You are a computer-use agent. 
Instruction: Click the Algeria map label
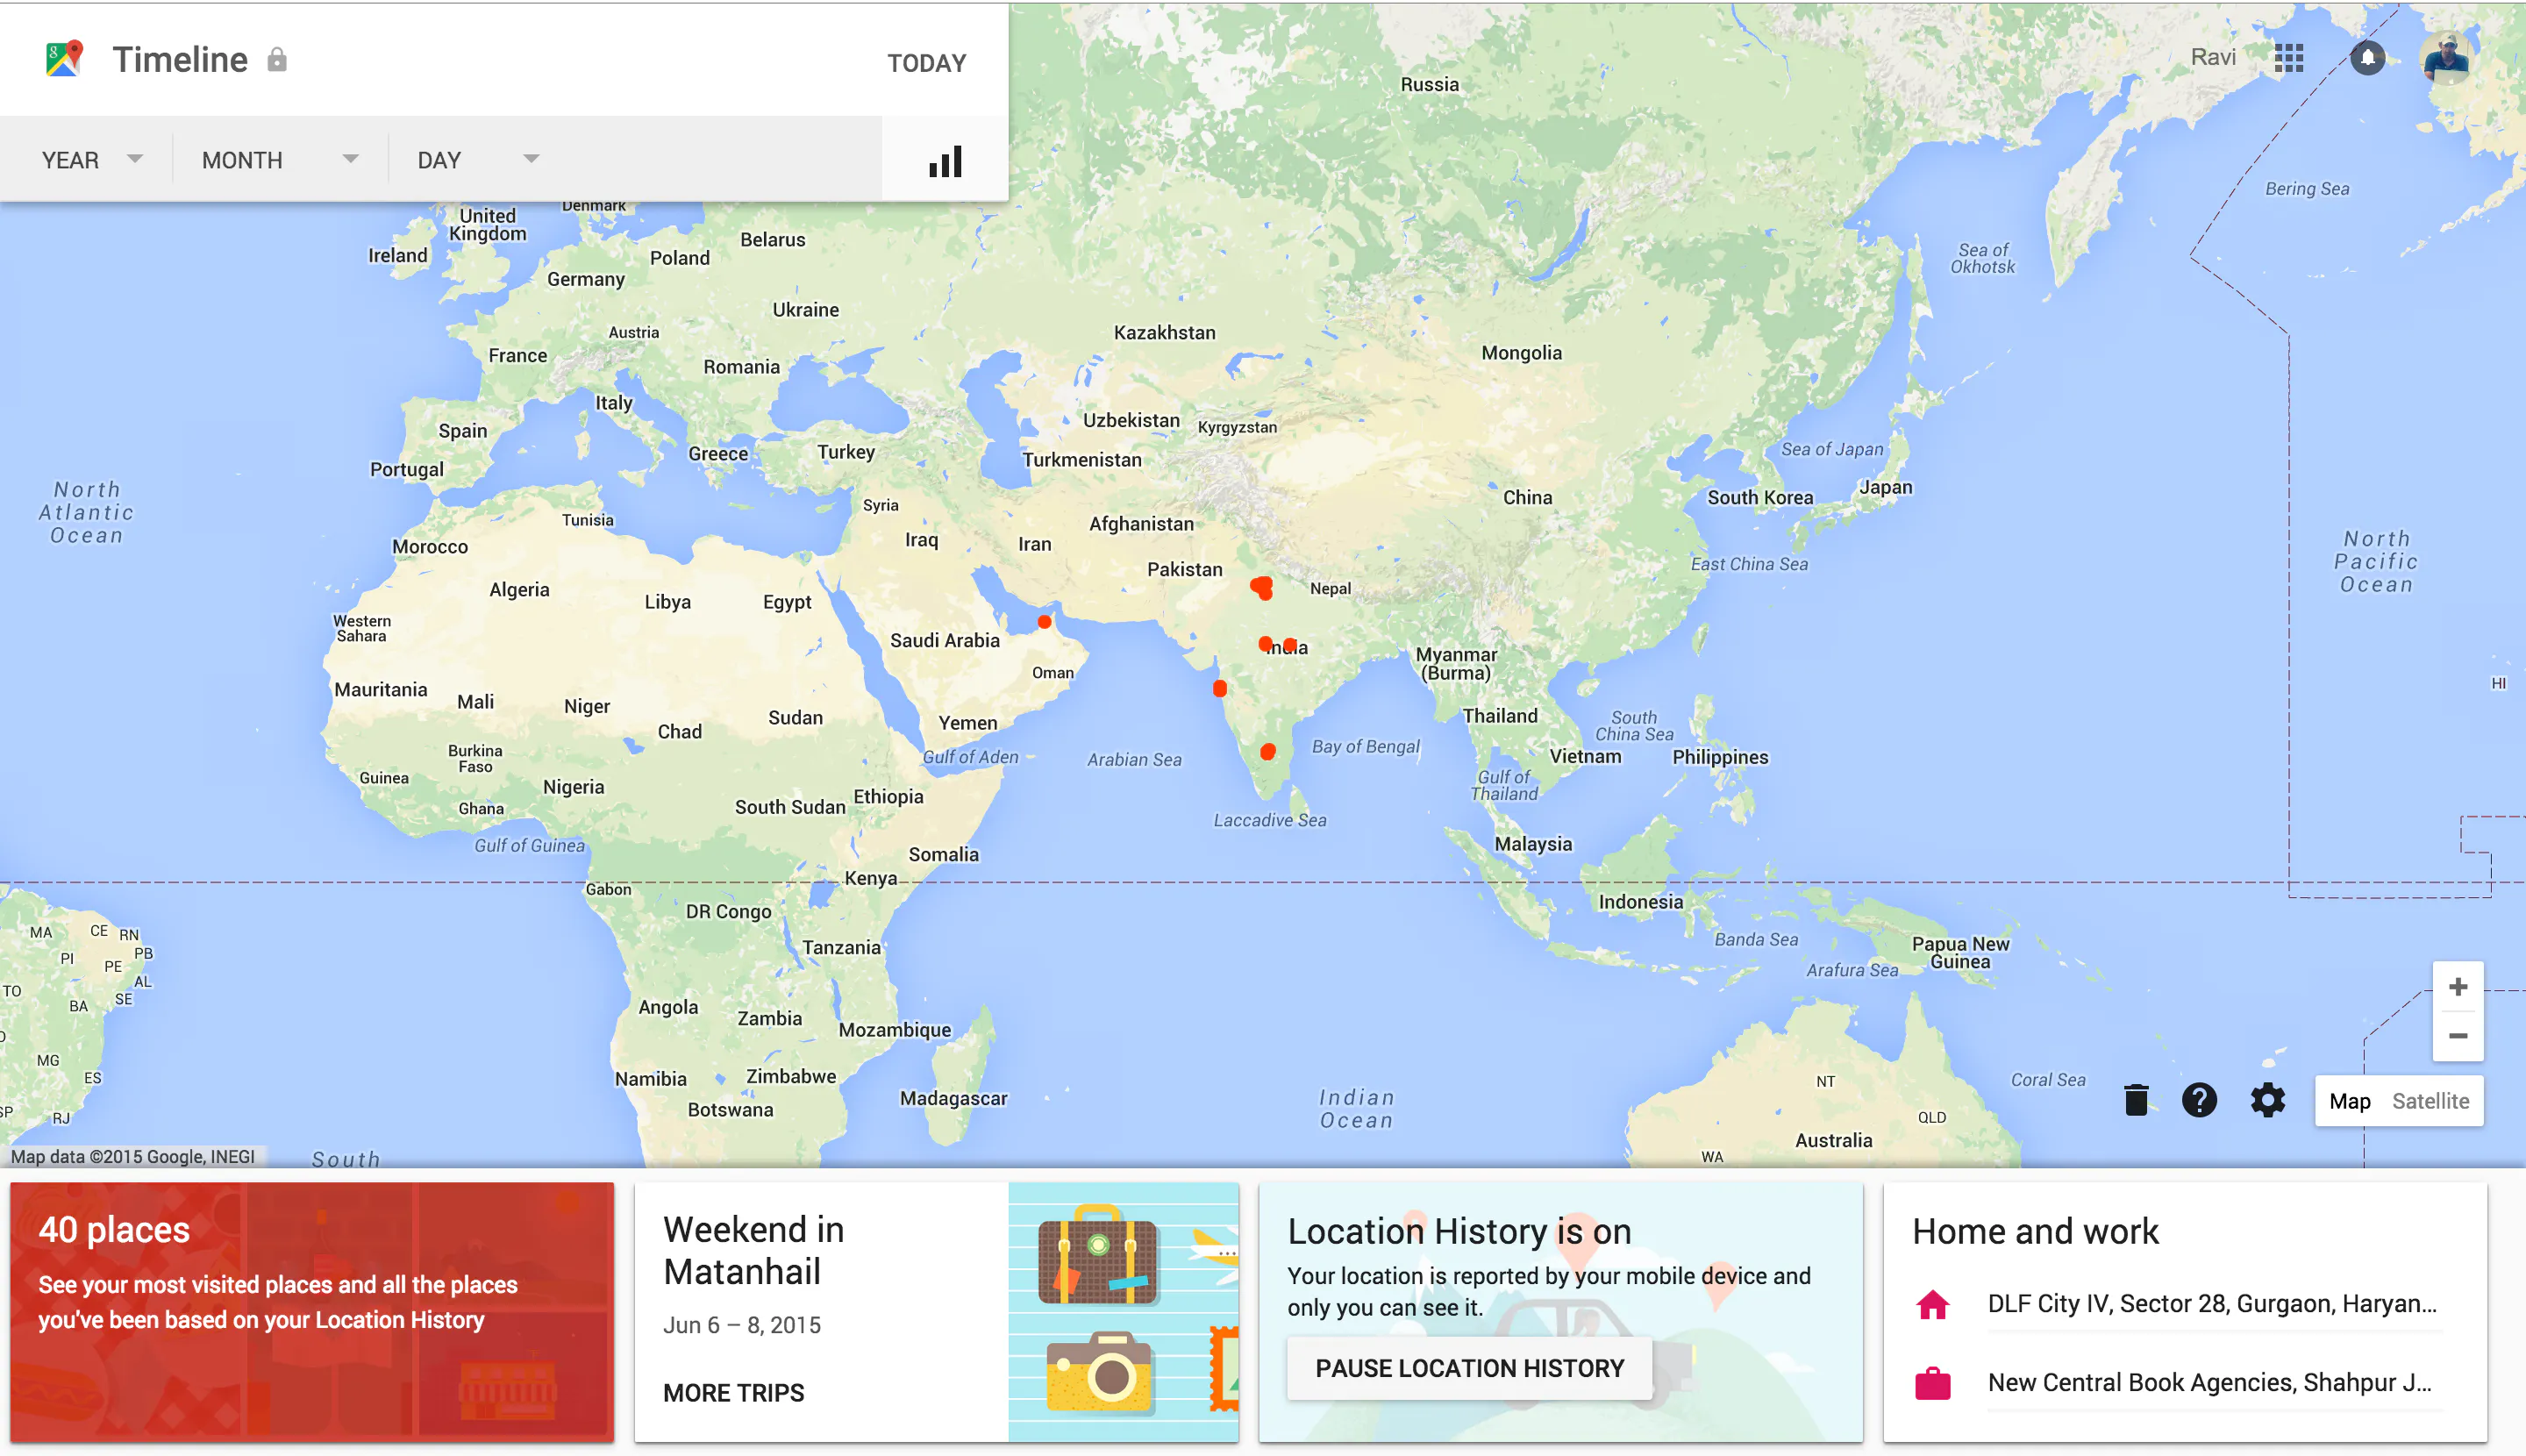pyautogui.click(x=519, y=590)
